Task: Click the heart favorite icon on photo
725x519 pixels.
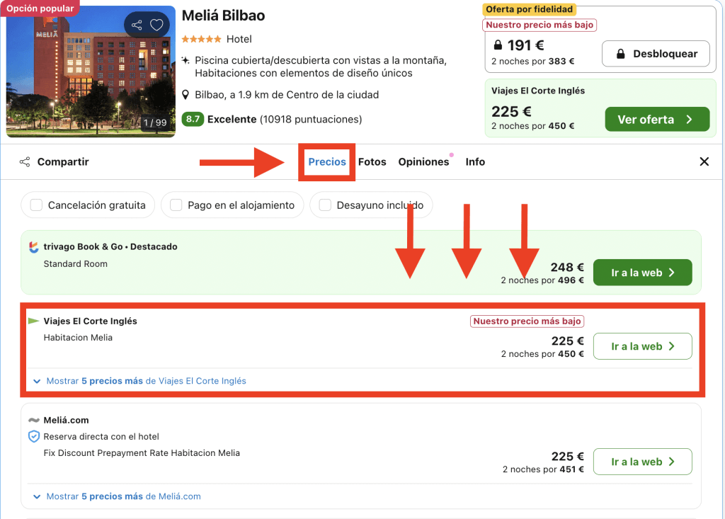Action: (156, 25)
